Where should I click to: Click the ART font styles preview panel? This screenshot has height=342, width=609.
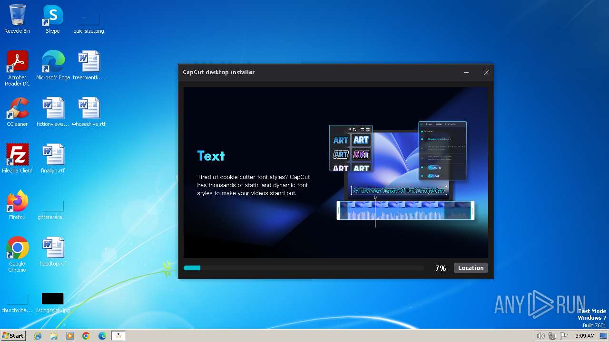[x=351, y=148]
